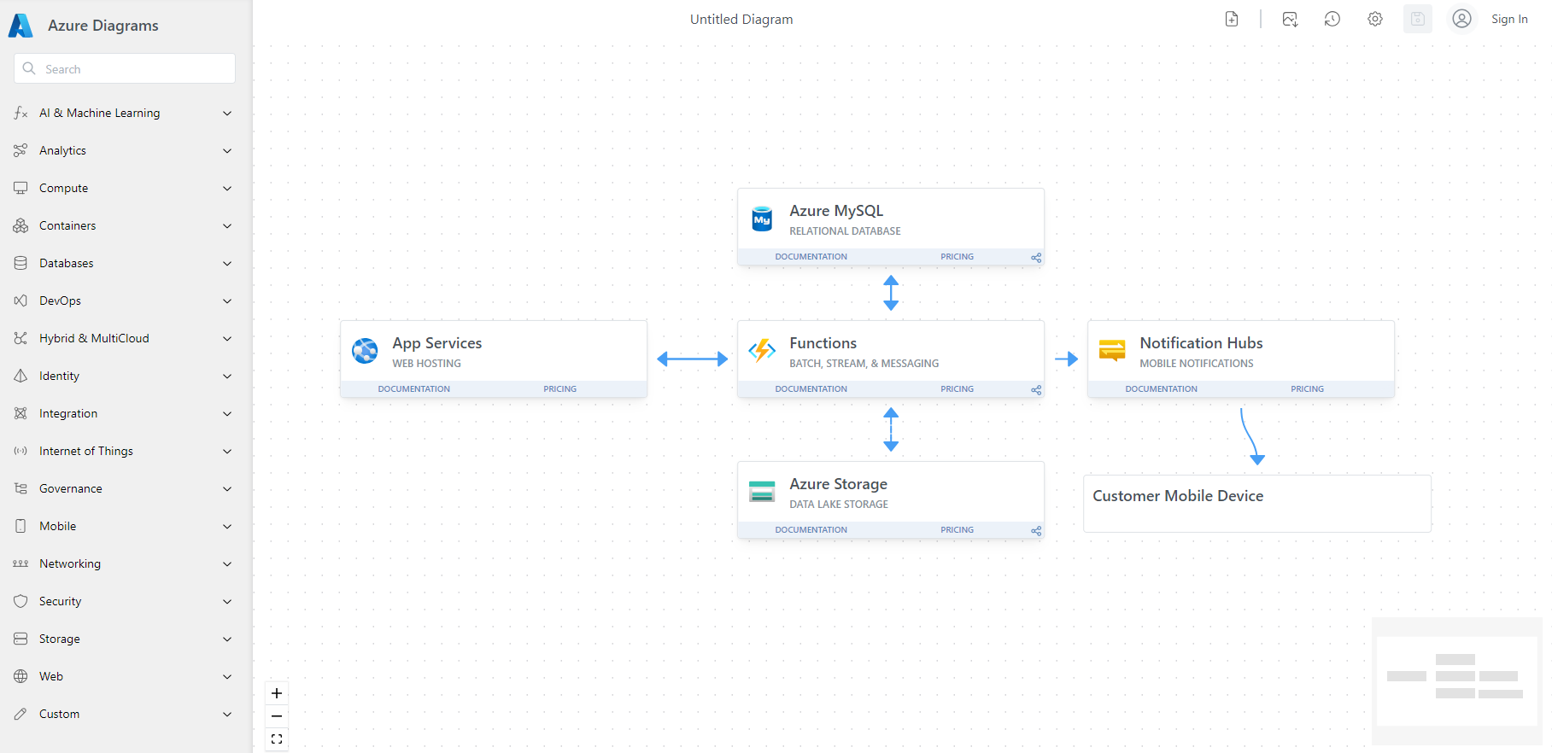
Task: Expand AI & Machine Learning chevron
Action: [227, 113]
